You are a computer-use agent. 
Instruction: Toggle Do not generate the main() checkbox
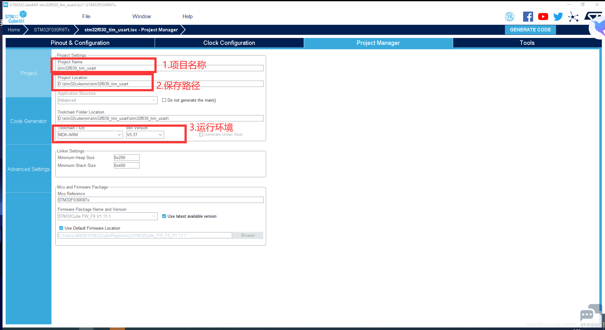pyautogui.click(x=164, y=100)
